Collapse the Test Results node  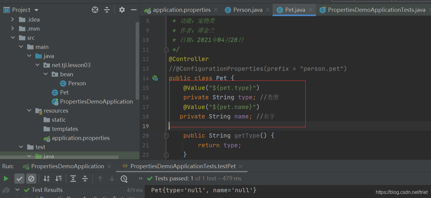pos(18,190)
